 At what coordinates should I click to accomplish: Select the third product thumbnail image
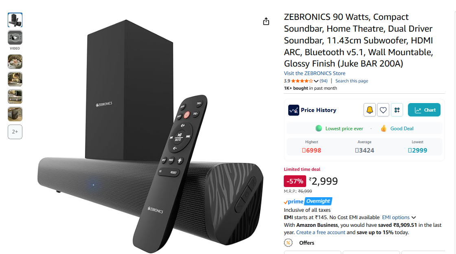pyautogui.click(x=15, y=62)
